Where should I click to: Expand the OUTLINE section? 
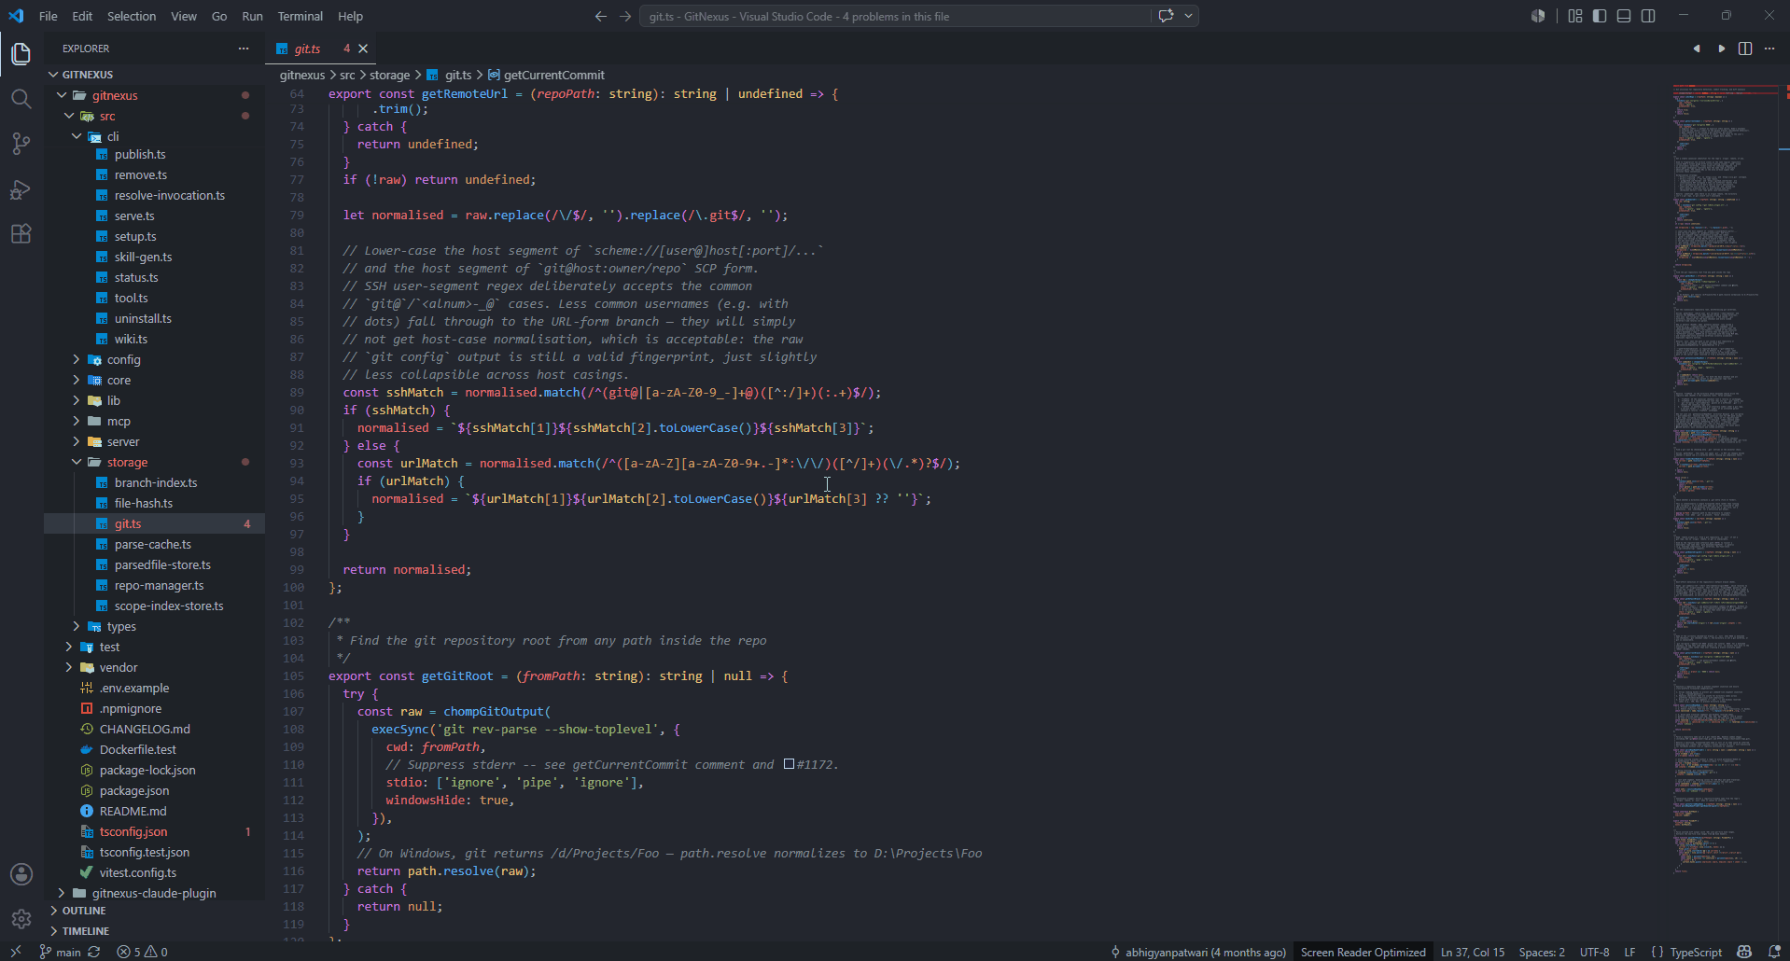coord(155,911)
